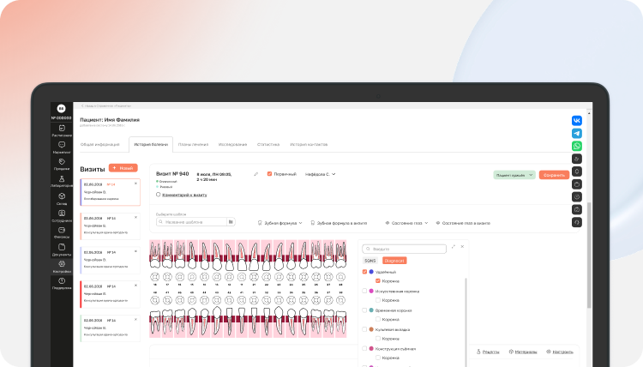Click the round account avatar atop sidebar

point(61,109)
